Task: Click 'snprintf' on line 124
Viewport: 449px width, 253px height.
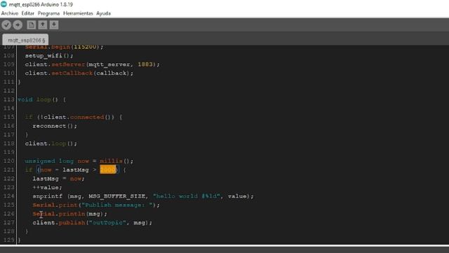Action: point(47,196)
